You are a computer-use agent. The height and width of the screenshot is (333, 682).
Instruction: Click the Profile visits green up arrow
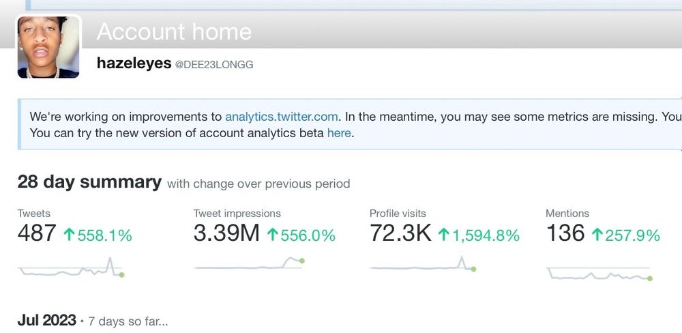(444, 235)
